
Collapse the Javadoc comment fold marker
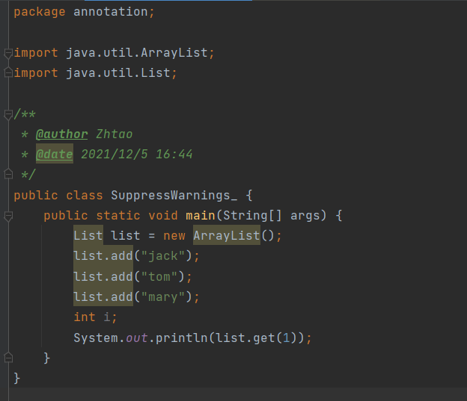[x=8, y=115]
